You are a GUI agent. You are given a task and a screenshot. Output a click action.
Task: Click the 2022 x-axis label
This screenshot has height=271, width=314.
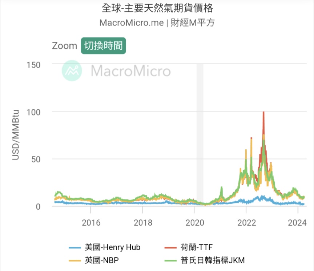click(246, 223)
